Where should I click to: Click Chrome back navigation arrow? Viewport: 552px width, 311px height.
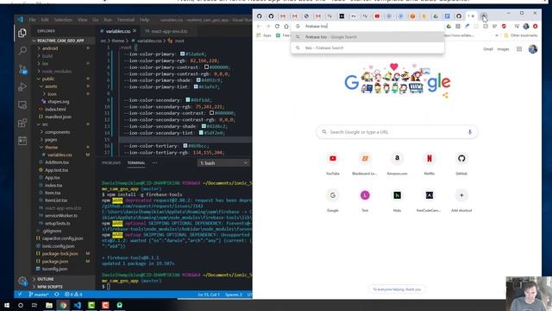pos(259,26)
